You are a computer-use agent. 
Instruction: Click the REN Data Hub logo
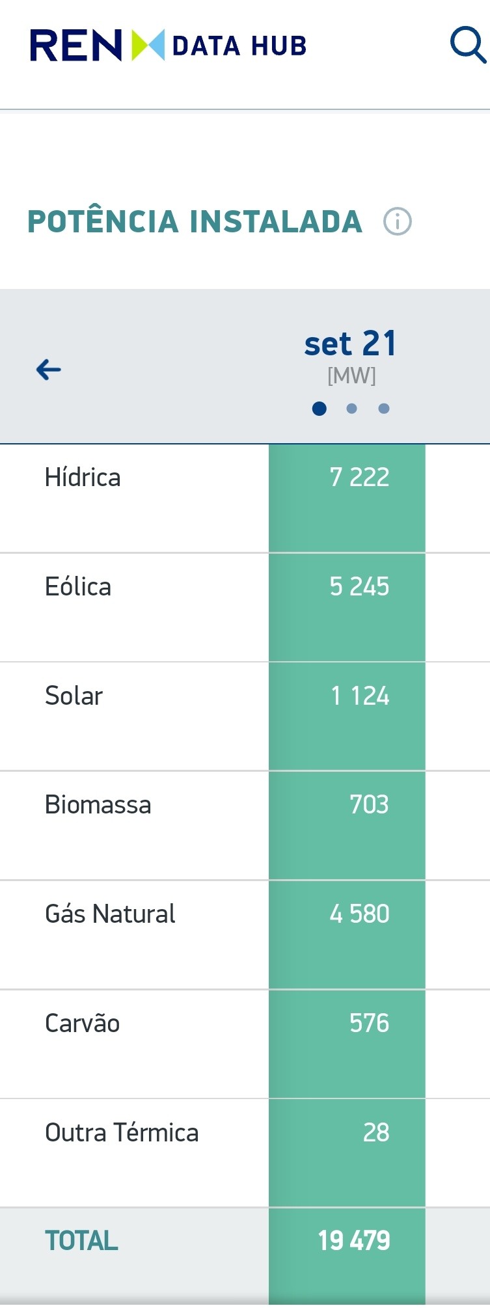[168, 46]
